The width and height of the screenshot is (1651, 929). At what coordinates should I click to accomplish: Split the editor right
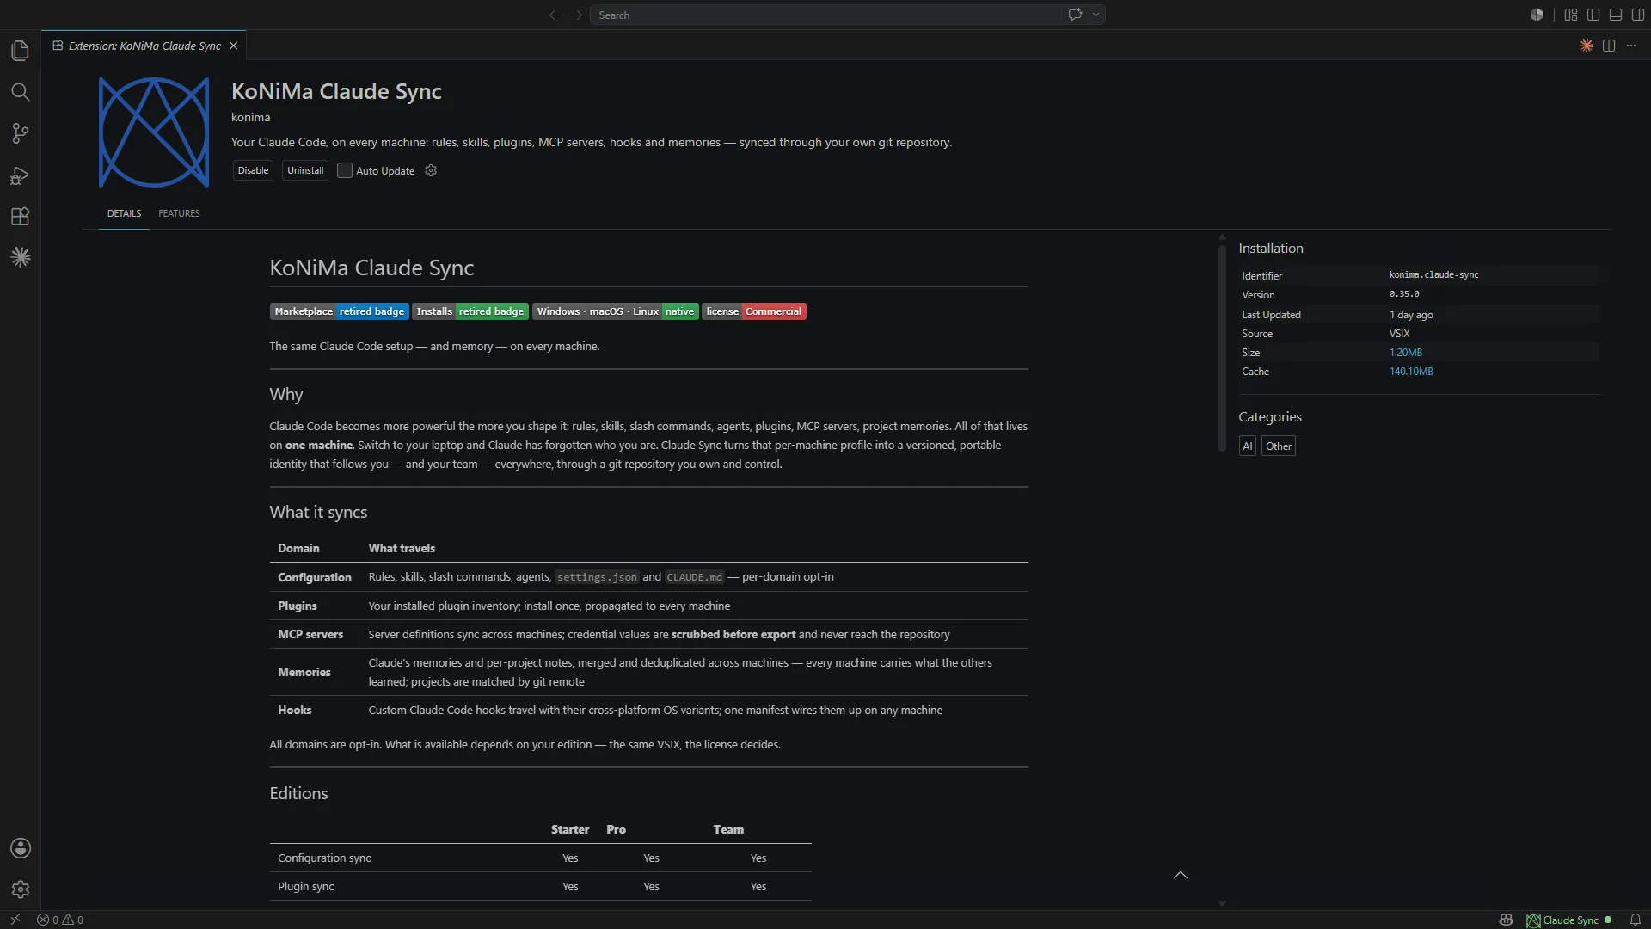tap(1609, 46)
